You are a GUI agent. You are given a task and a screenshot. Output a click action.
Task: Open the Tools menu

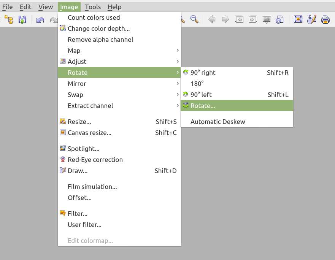[93, 7]
